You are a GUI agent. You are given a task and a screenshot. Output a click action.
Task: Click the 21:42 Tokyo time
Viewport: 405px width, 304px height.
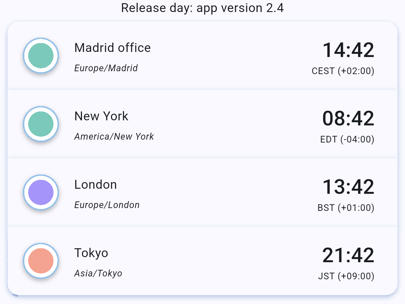348,255
